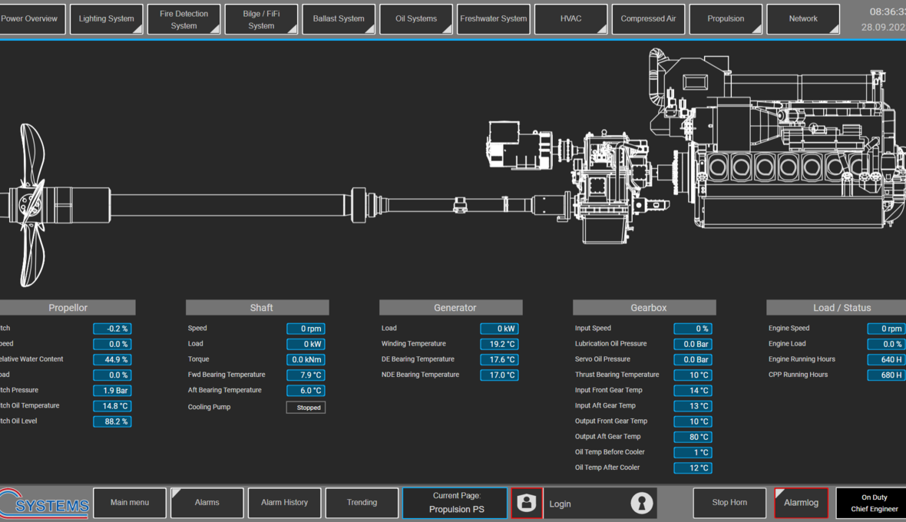Open the Oil Systems page

click(x=415, y=19)
